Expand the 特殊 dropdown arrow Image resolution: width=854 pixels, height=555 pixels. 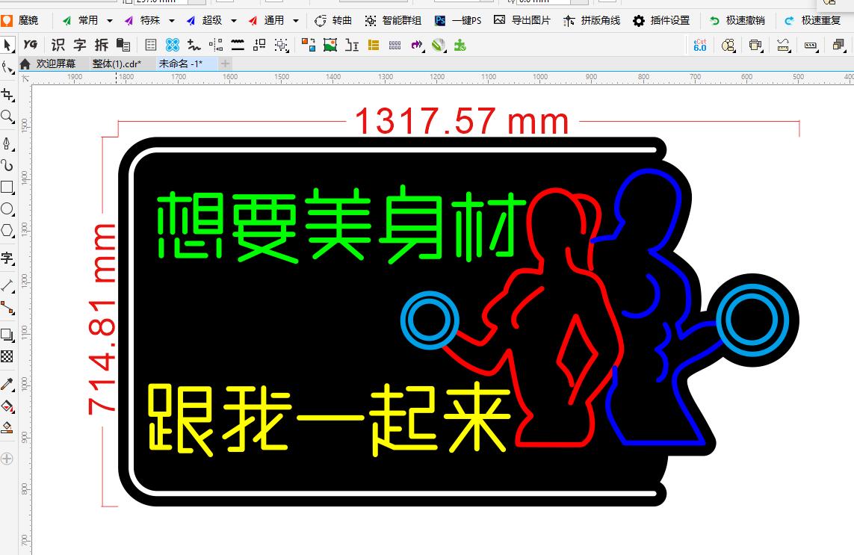click(172, 21)
